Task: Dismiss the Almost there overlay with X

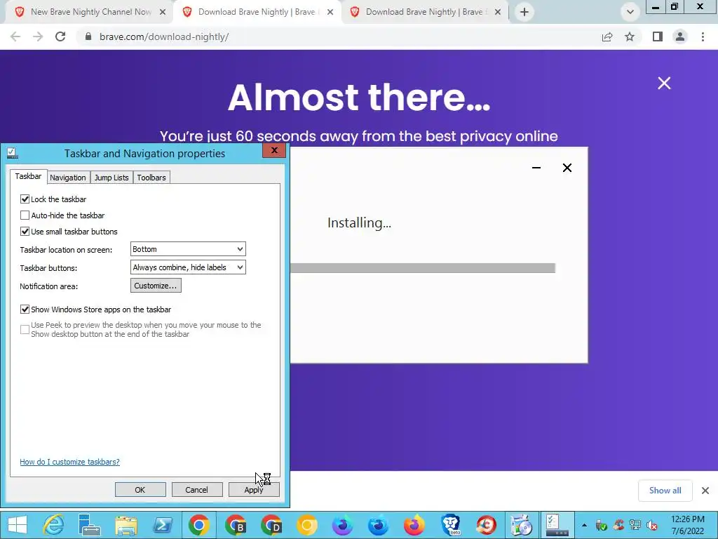Action: coord(664,83)
